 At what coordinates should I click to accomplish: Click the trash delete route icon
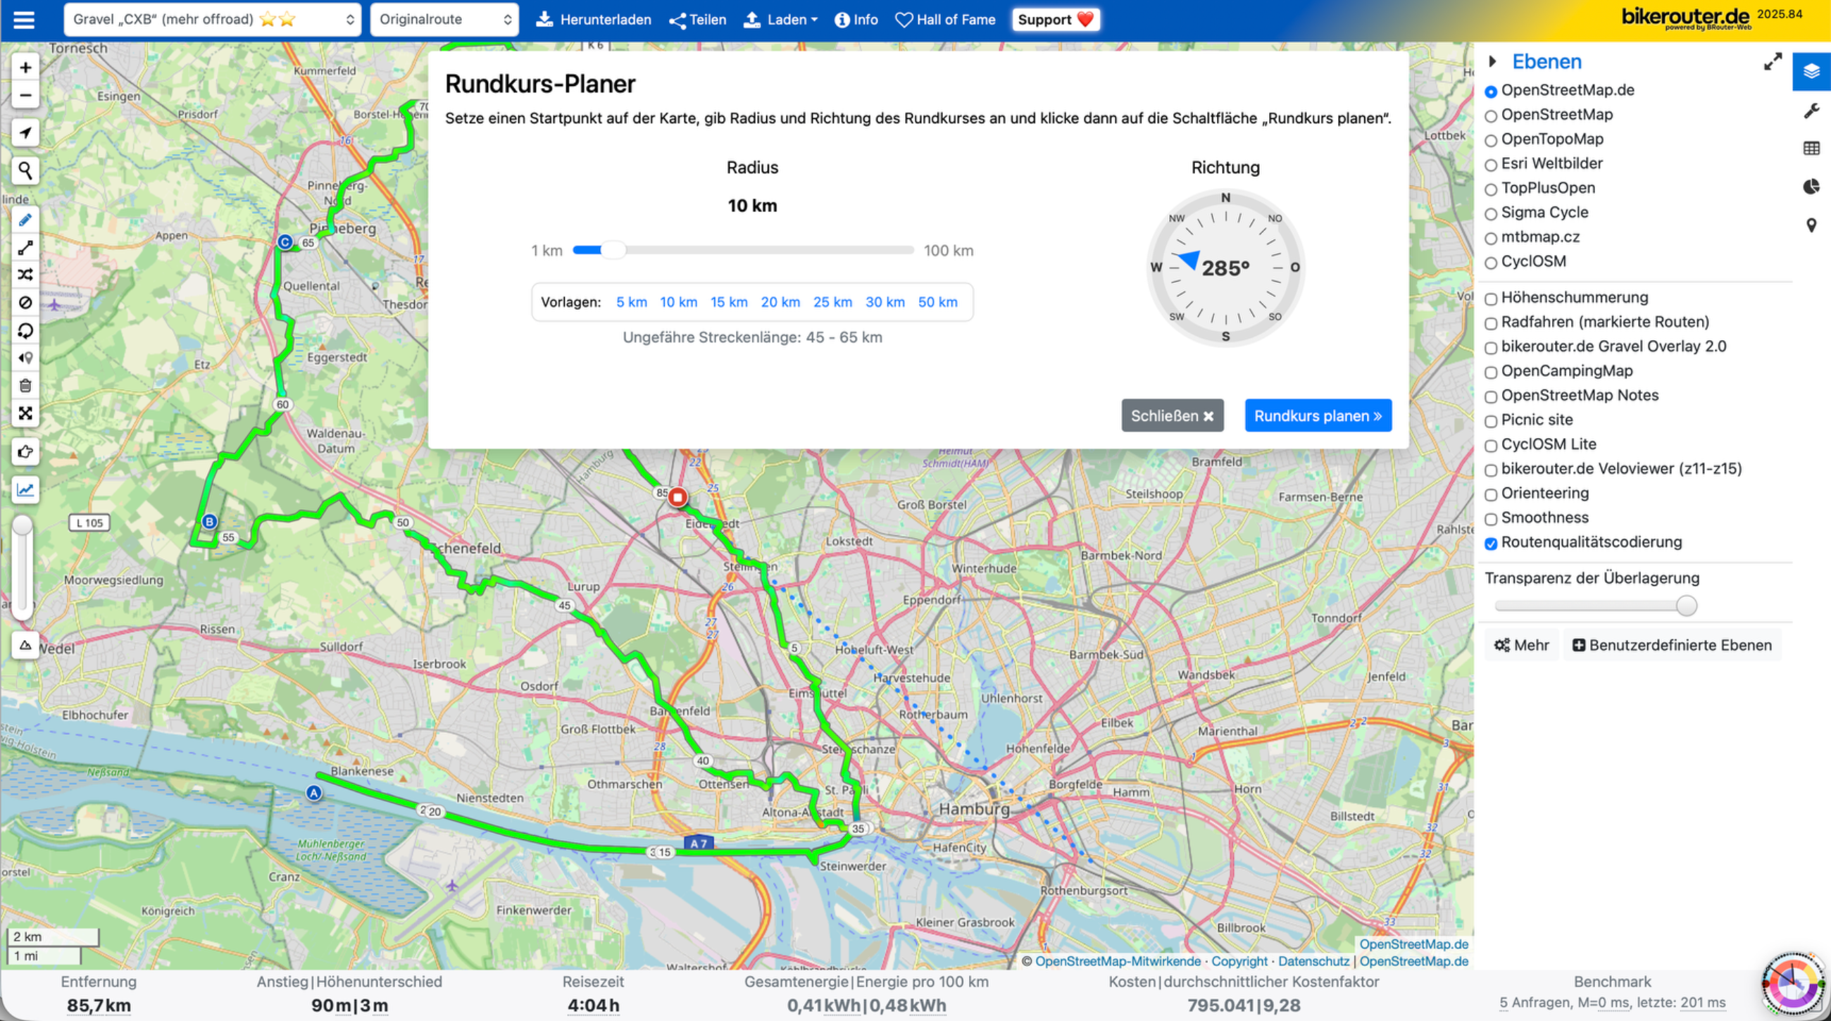coord(25,386)
